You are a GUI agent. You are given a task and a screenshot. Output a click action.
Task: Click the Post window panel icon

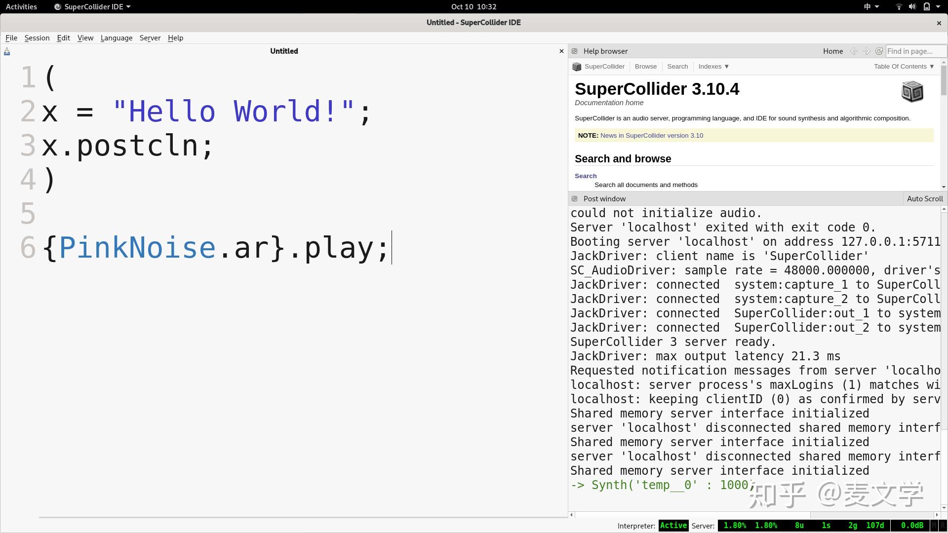tap(574, 198)
